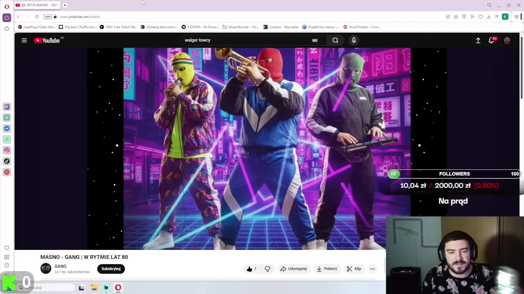The height and width of the screenshot is (294, 524).
Task: Open Vocal Presets bookmark
Action: pos(361,27)
